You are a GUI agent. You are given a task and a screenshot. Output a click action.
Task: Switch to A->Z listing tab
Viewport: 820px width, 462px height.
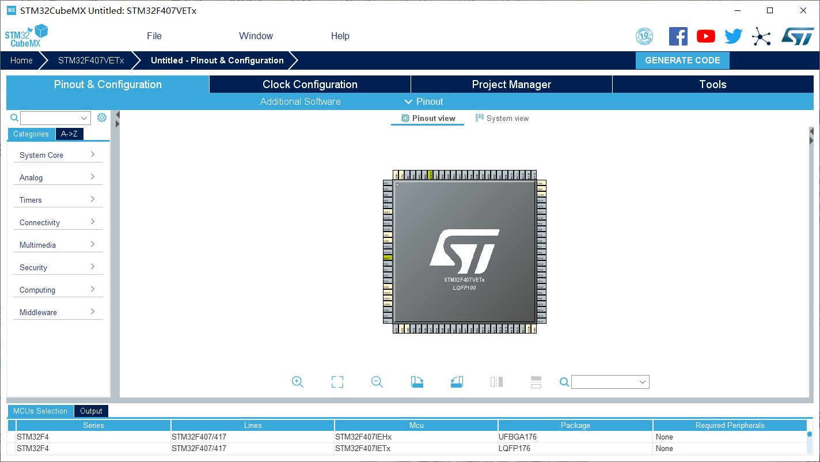point(69,134)
